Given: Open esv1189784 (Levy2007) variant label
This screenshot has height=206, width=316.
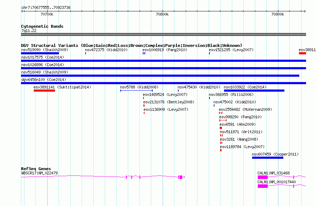Looking at the screenshot, I should click(242, 147).
